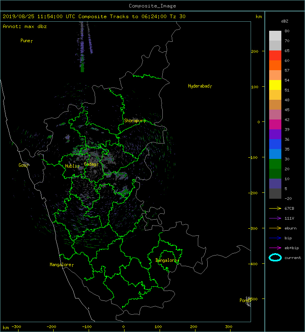Click the 'Annot: max dbz' annotation label
The width and height of the screenshot is (305, 332).
[25, 26]
